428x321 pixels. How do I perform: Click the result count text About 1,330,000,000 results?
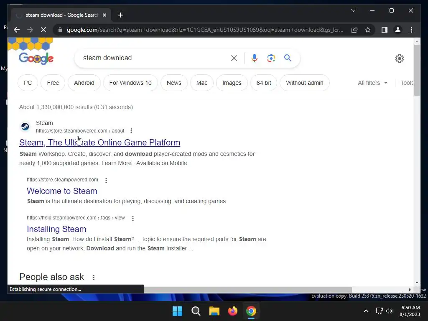coord(76,107)
